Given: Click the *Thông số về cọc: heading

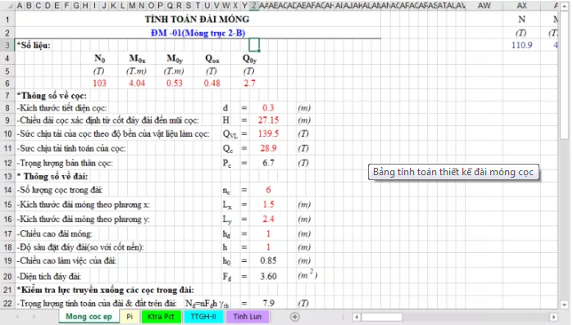Looking at the screenshot, I should tap(52, 96).
